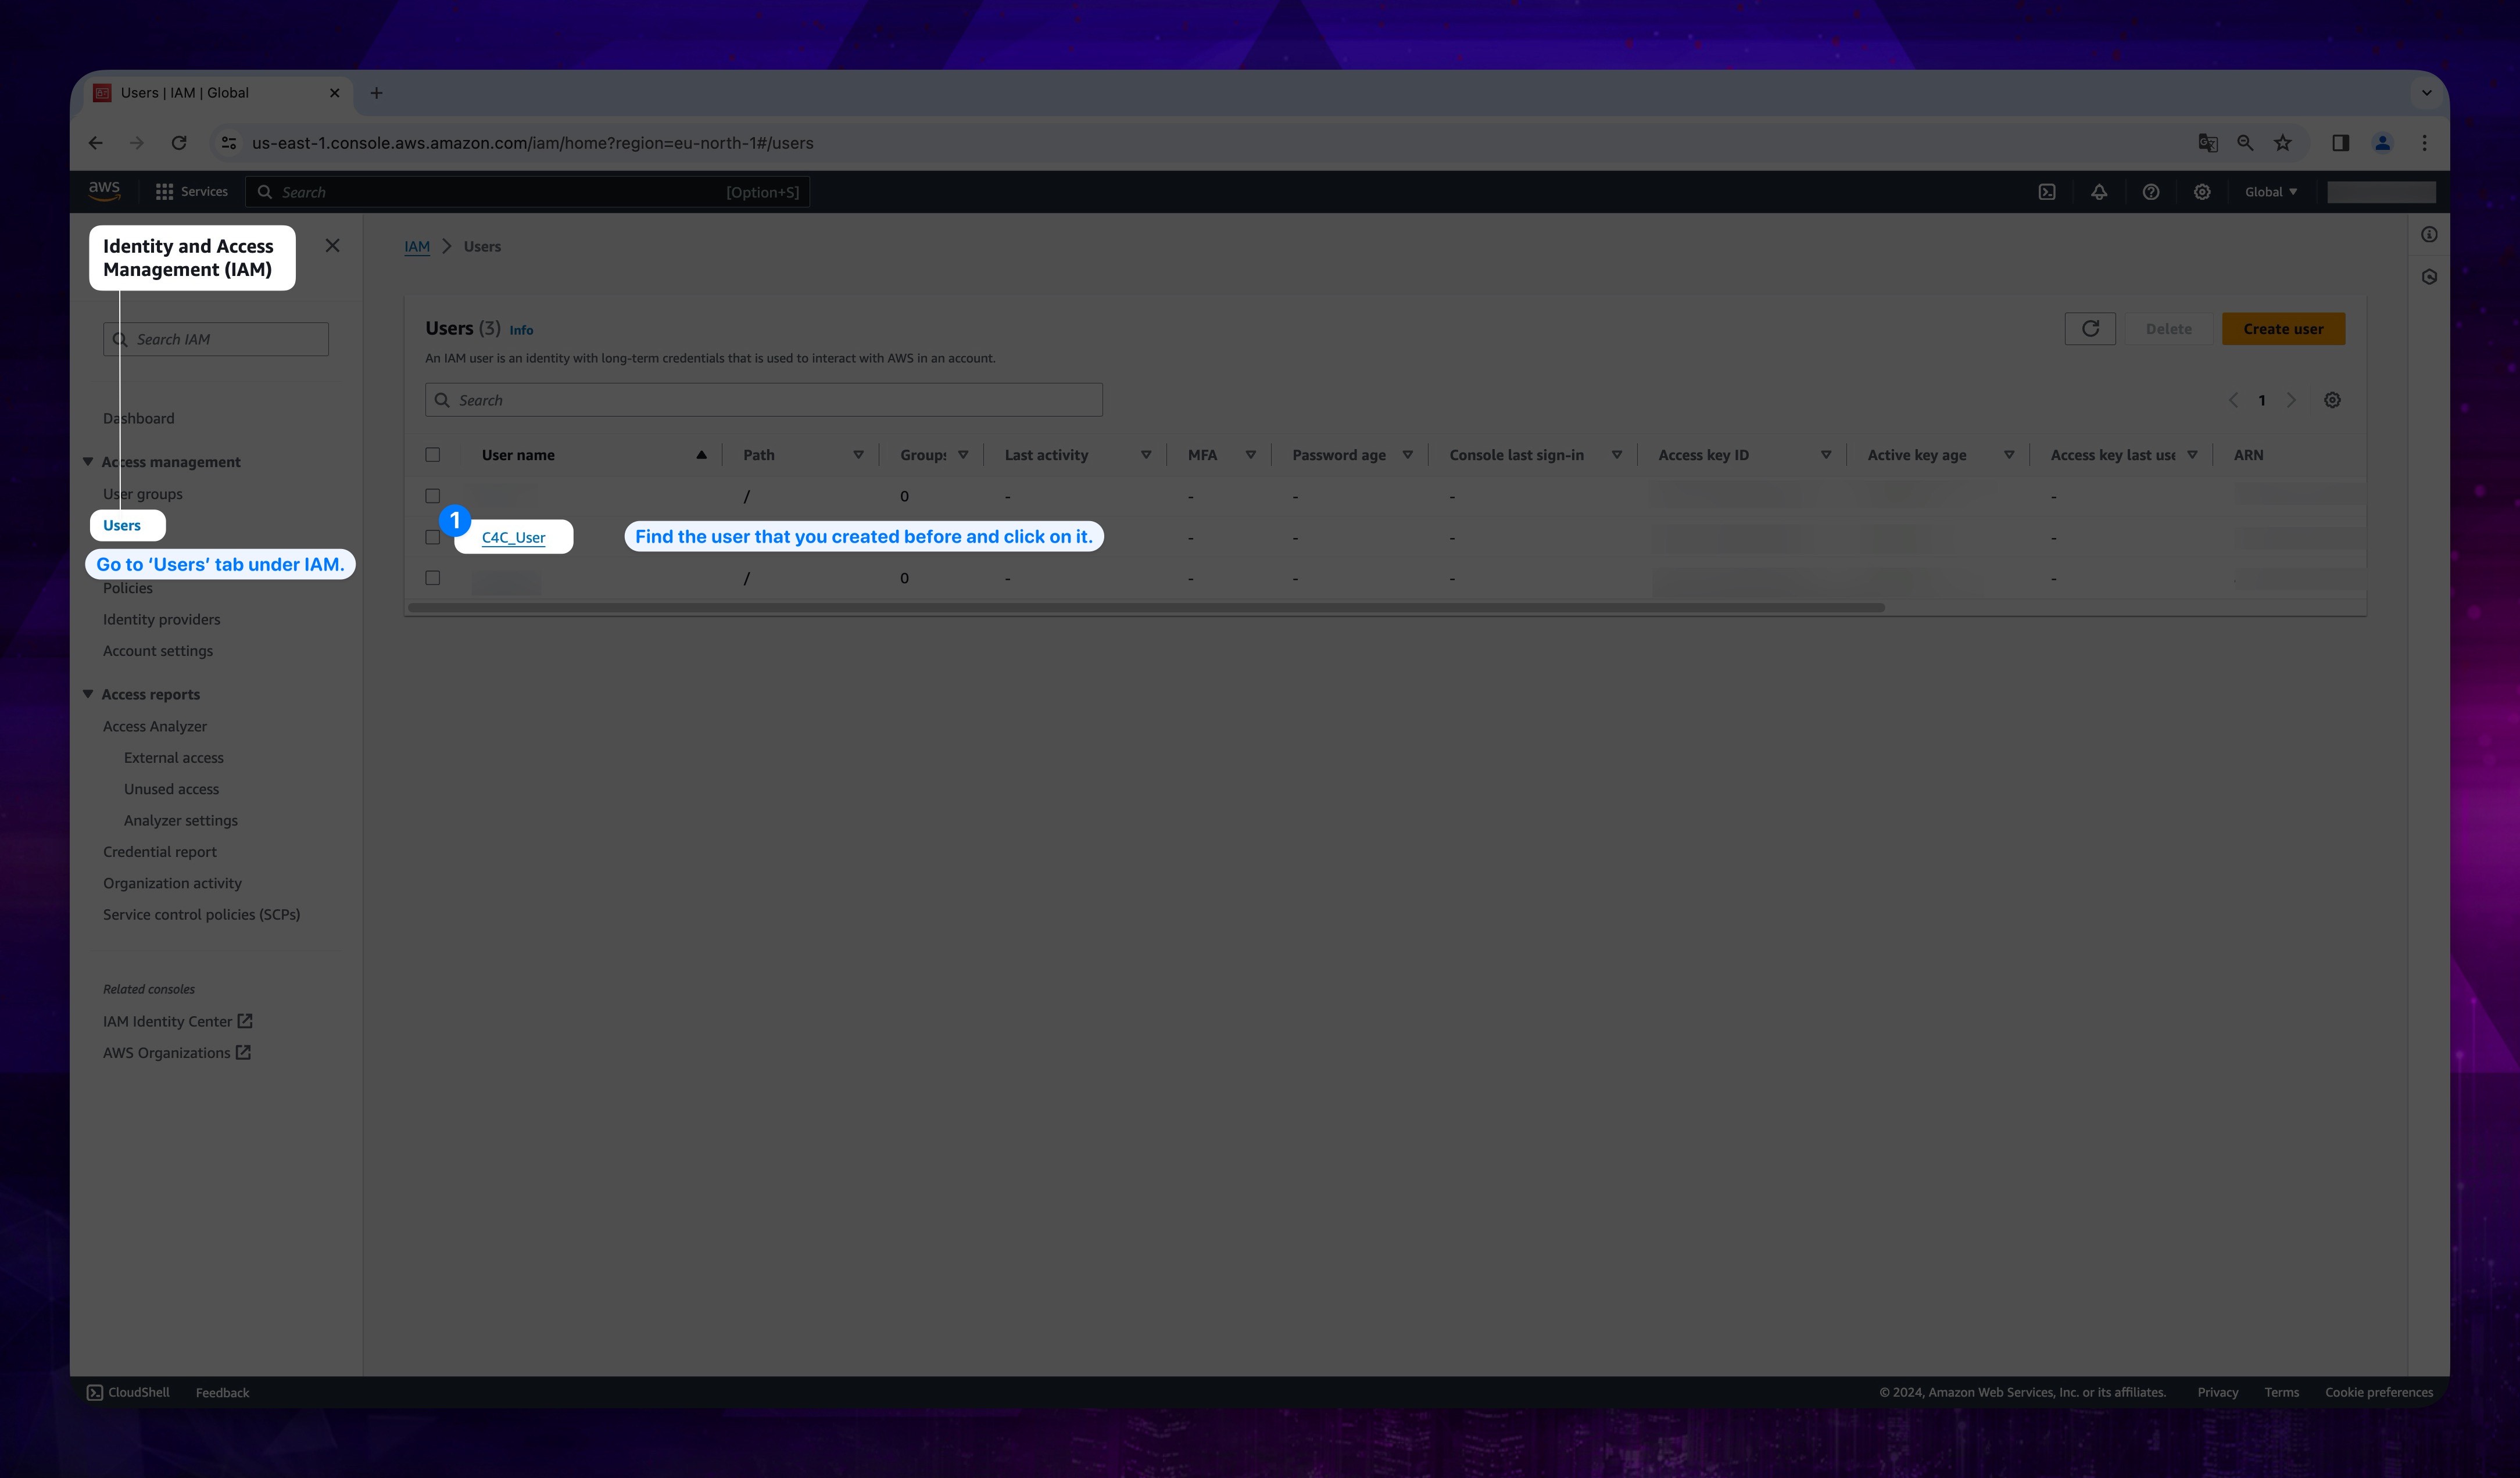Sort the Path column
This screenshot has width=2520, height=1478.
[x=858, y=455]
